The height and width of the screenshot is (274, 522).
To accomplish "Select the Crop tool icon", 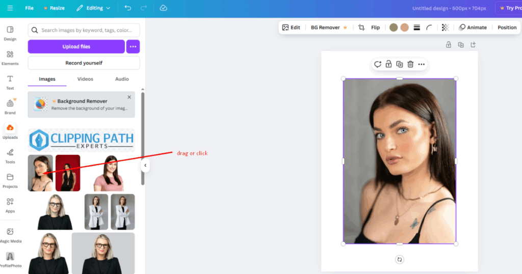I will (361, 28).
